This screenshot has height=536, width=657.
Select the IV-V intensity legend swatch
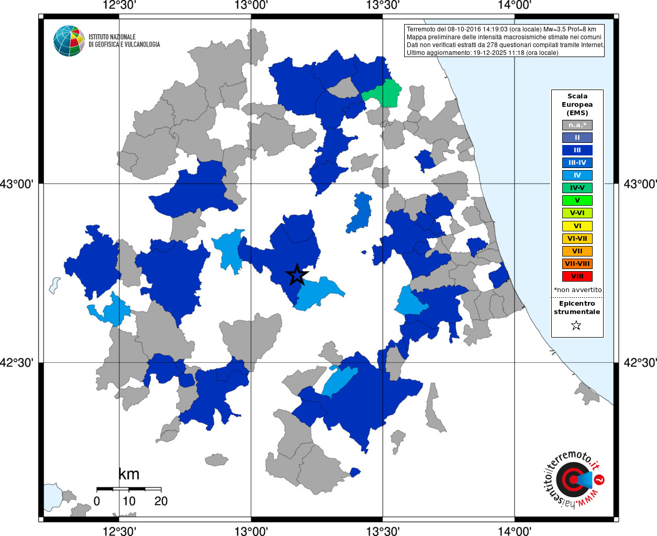tap(577, 188)
